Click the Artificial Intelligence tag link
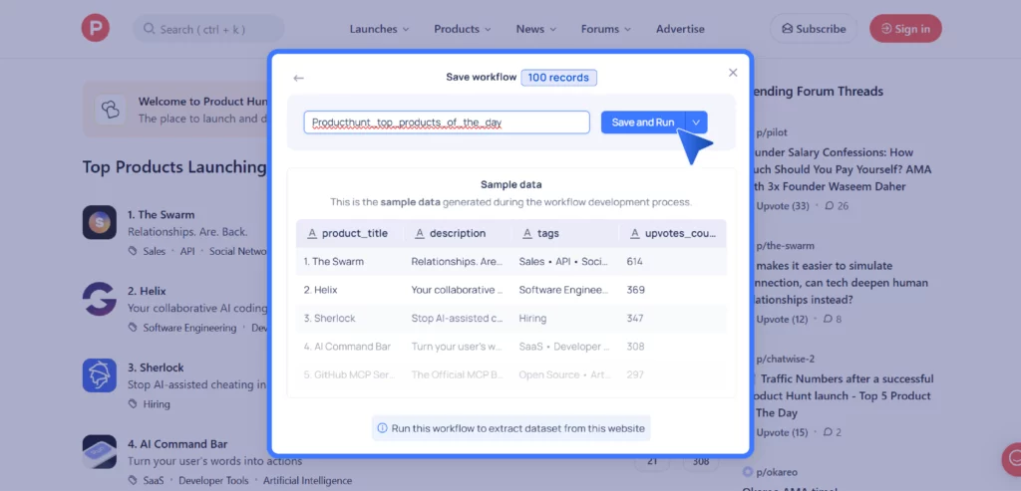 [307, 481]
